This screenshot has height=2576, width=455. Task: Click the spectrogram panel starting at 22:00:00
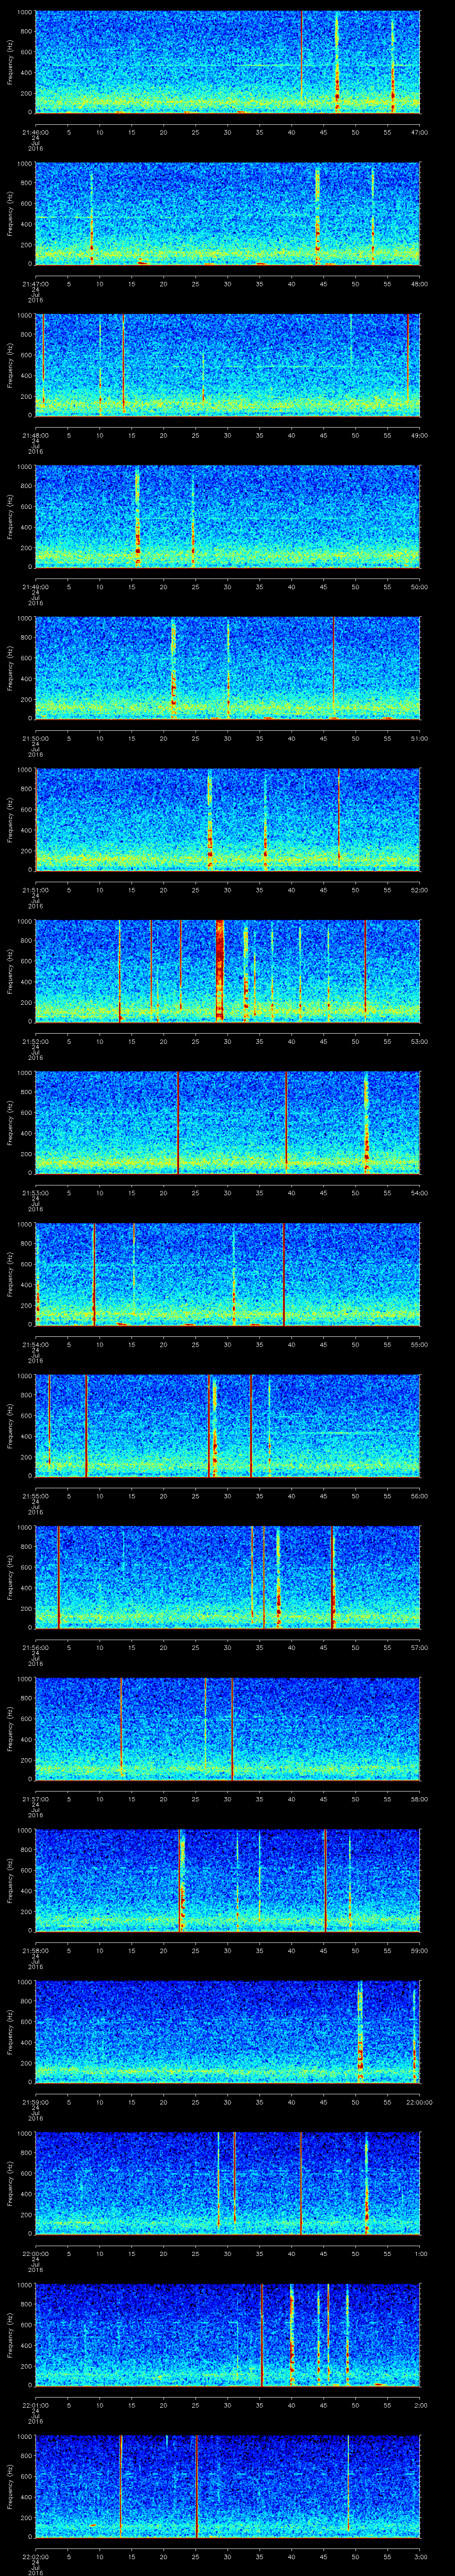coord(228,2183)
